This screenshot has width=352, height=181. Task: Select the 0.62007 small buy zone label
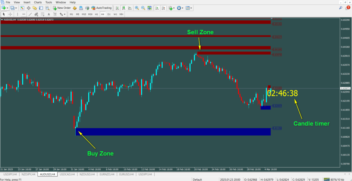coord(277,106)
